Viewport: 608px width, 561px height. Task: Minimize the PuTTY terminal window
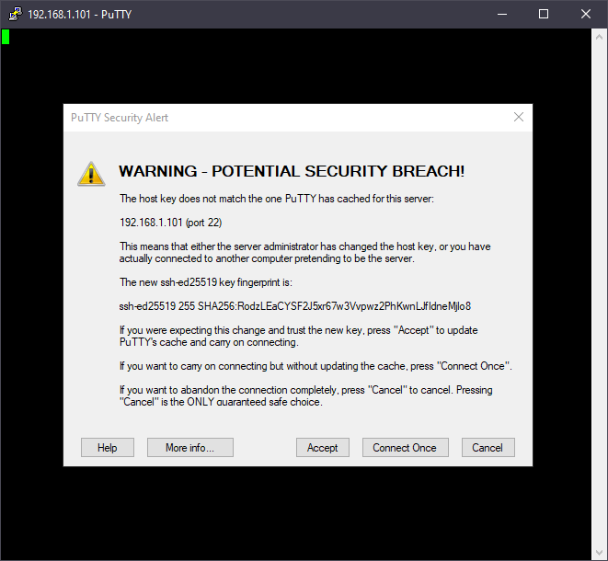(502, 14)
